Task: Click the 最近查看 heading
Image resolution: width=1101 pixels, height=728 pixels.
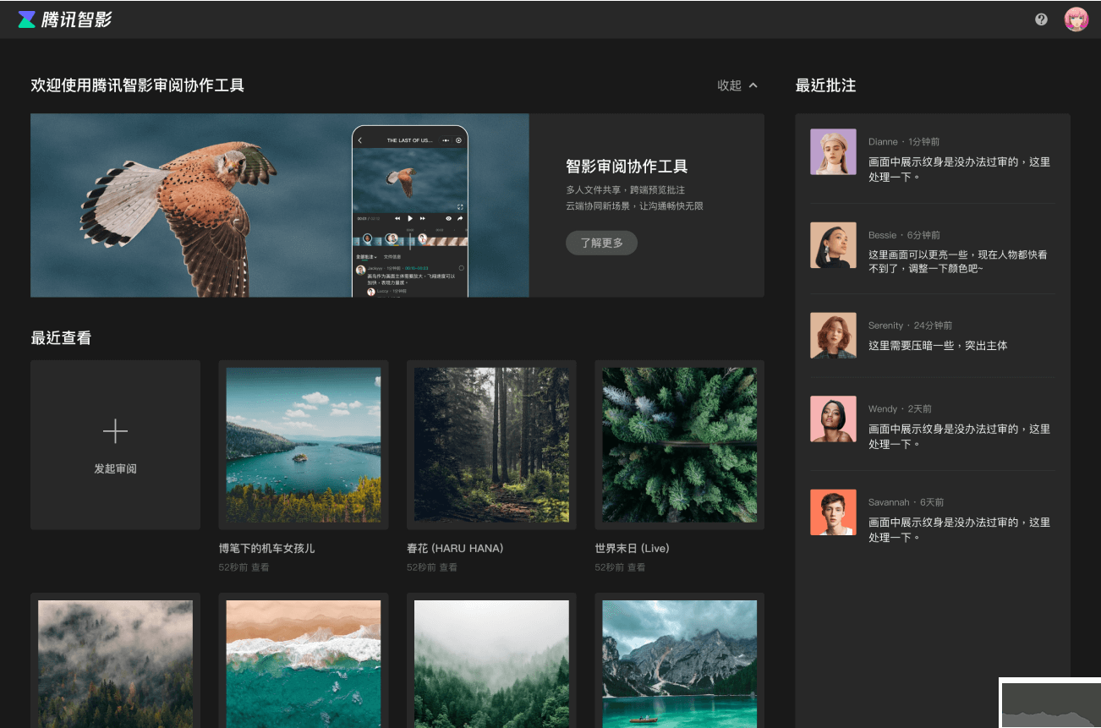Action: (x=61, y=338)
